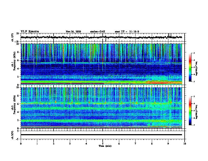
Task: Click time axis tick label "2"
Action: point(54,144)
